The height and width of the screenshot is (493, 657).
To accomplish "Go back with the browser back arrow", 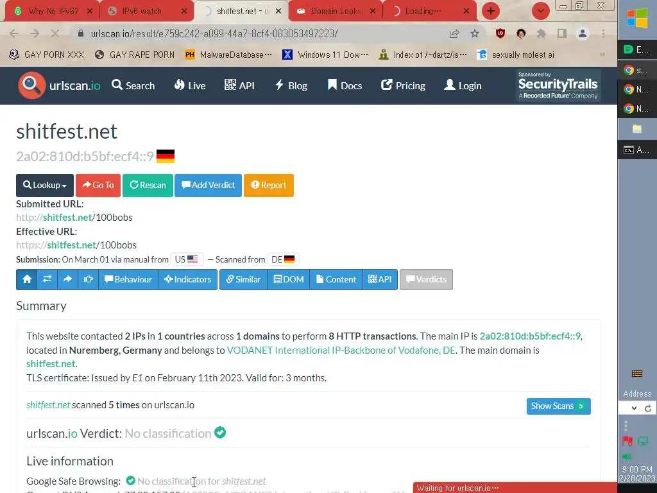I will 14,33.
